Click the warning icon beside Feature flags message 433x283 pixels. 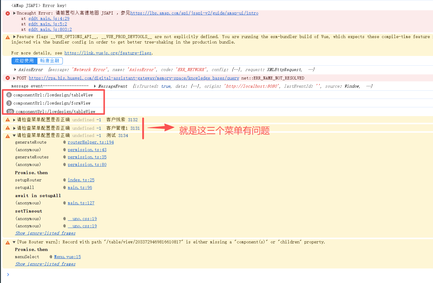click(x=8, y=37)
